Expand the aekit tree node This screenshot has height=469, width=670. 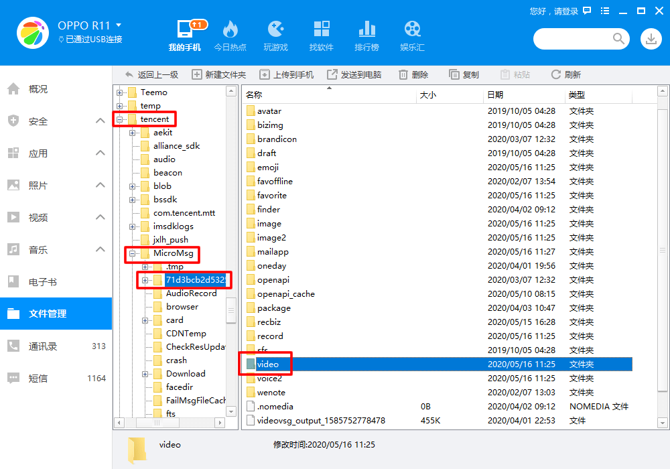tap(133, 133)
